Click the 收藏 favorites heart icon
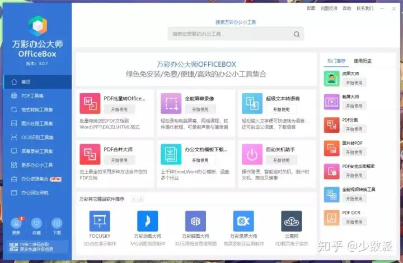403x263 pixels. pyautogui.click(x=36, y=223)
